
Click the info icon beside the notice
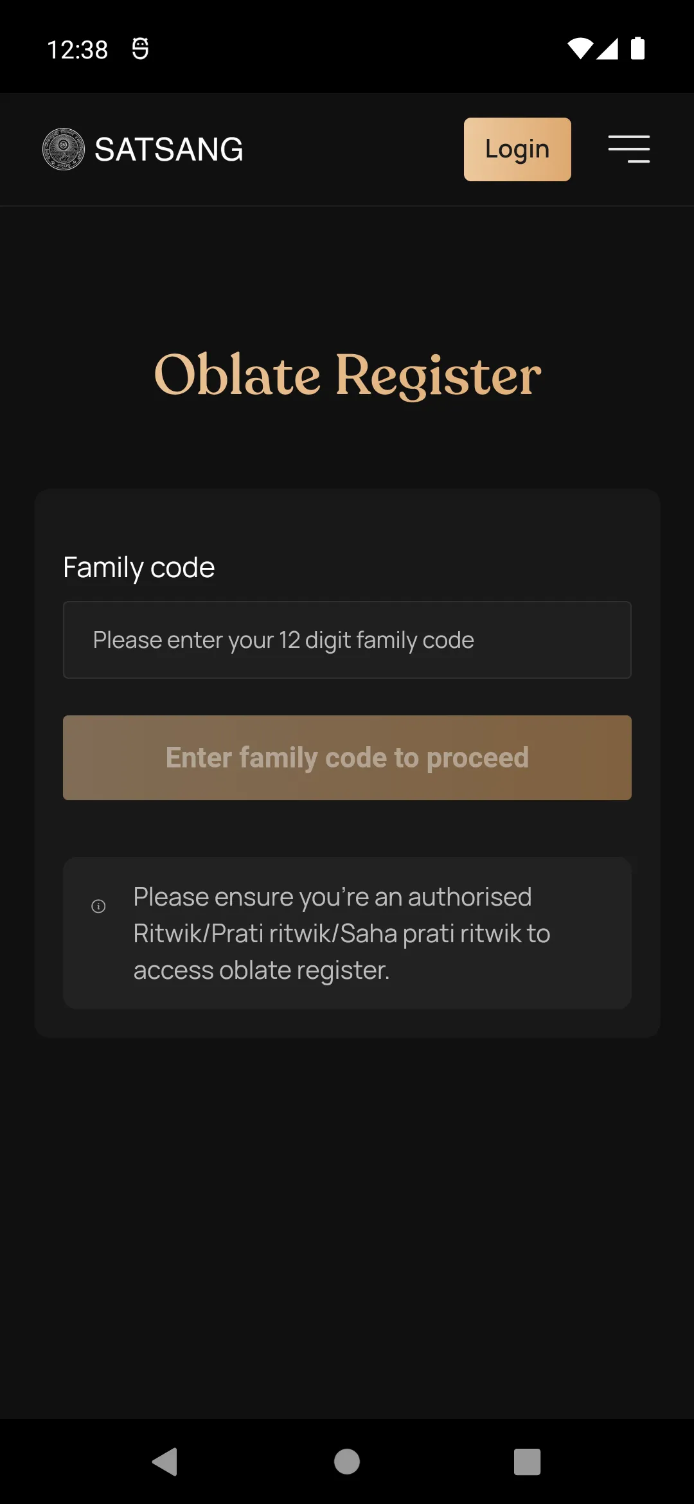click(x=99, y=906)
